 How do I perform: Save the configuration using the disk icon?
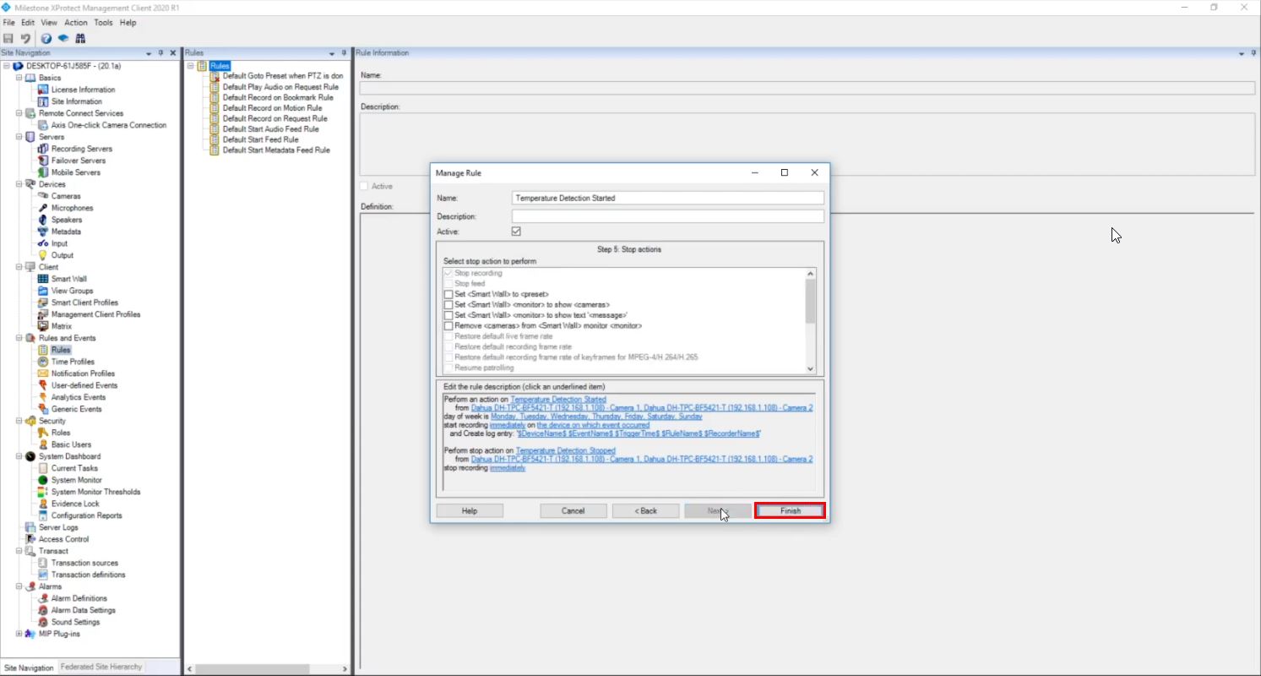8,38
